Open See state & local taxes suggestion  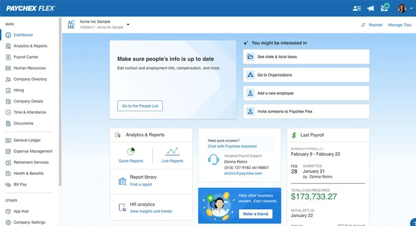pos(306,57)
